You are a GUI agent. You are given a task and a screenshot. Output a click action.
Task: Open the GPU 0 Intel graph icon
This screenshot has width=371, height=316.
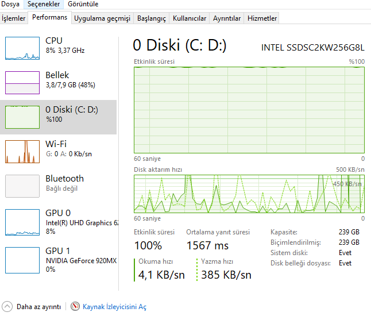point(22,221)
